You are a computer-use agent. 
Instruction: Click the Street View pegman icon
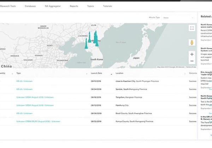(x=192, y=42)
